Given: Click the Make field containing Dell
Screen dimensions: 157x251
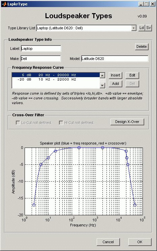Looking at the screenshot, I should (41, 59).
